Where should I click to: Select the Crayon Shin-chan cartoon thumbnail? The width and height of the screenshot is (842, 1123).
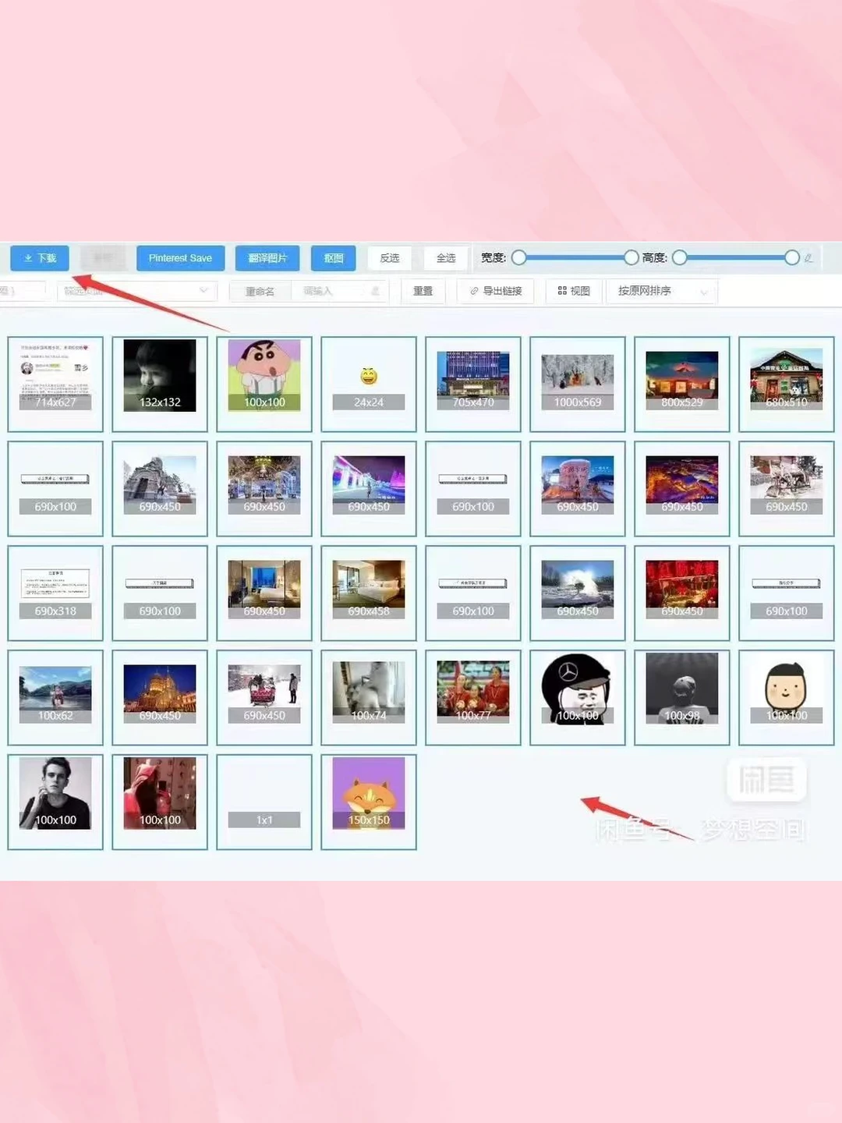(x=264, y=384)
